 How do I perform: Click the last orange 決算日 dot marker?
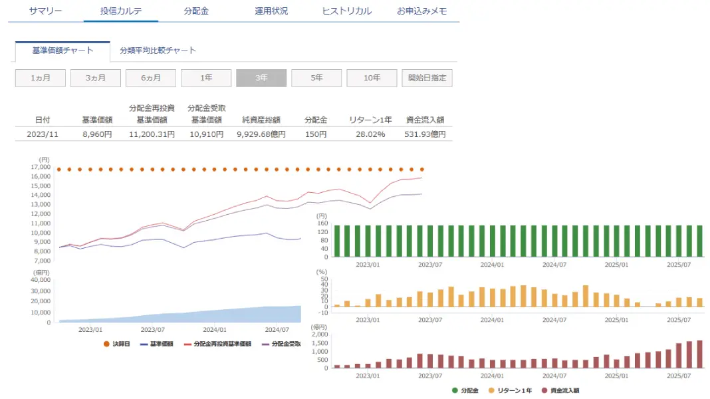coord(422,170)
